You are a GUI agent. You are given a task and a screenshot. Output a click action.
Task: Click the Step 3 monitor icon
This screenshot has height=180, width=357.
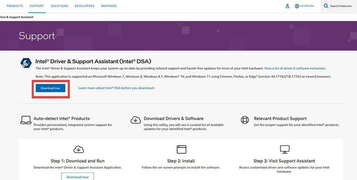click(x=284, y=150)
